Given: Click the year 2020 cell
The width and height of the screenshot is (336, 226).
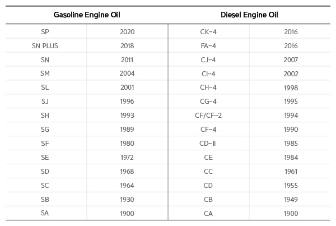Looking at the screenshot, I should point(127,31).
